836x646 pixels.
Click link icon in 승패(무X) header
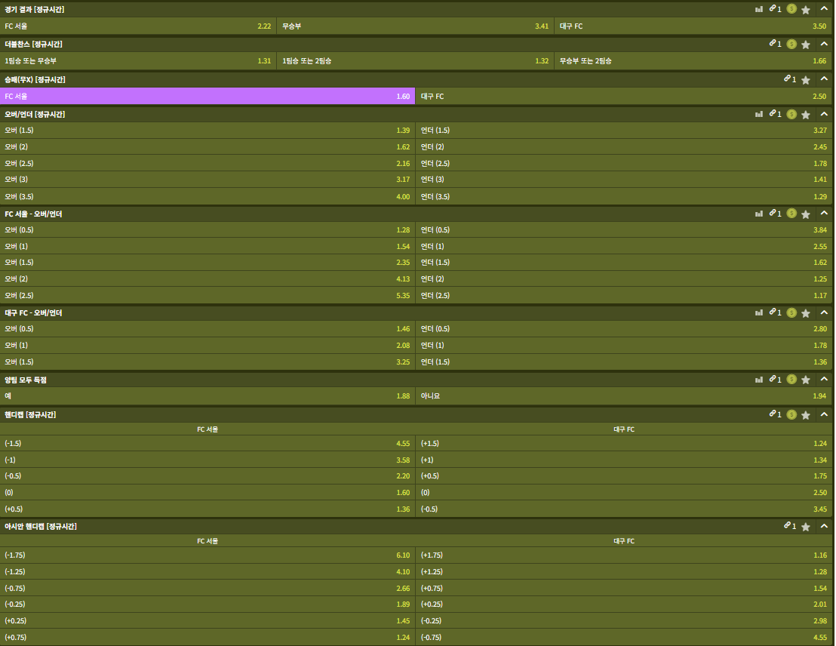tap(787, 79)
